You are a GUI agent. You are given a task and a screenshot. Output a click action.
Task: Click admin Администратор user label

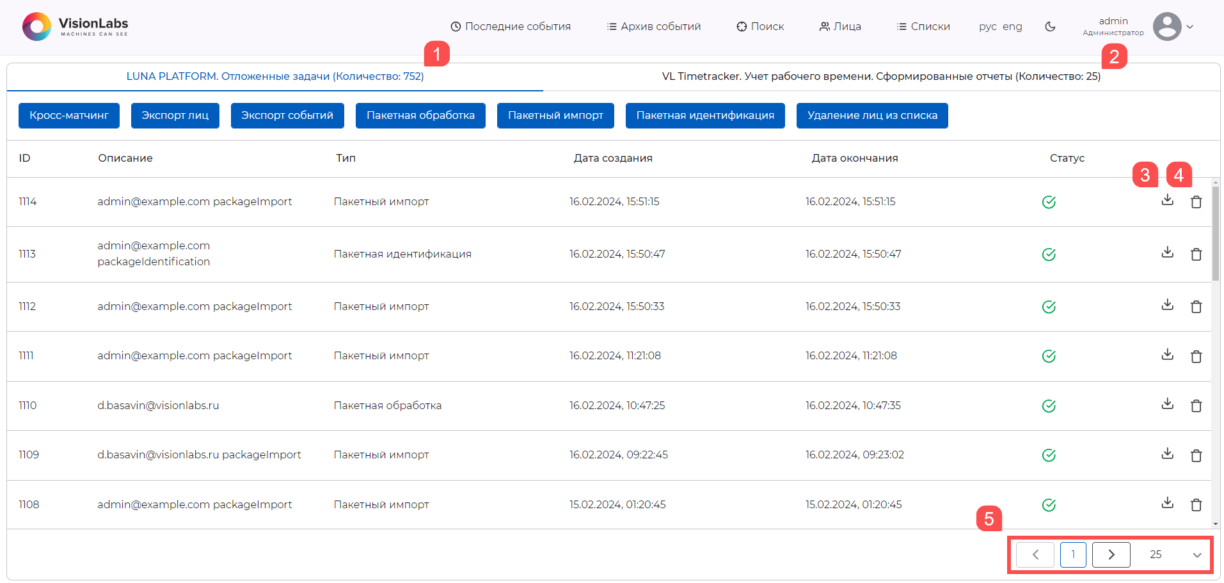click(x=1113, y=27)
